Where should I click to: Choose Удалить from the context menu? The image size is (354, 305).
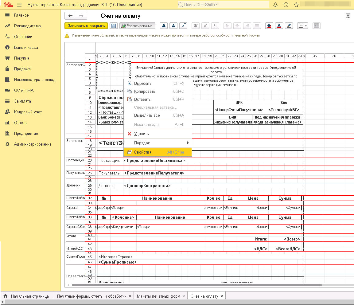158,134
